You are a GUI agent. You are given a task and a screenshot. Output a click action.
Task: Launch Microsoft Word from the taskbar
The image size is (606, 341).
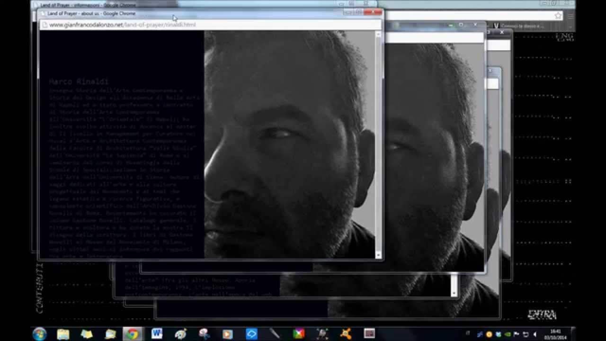coord(157,334)
